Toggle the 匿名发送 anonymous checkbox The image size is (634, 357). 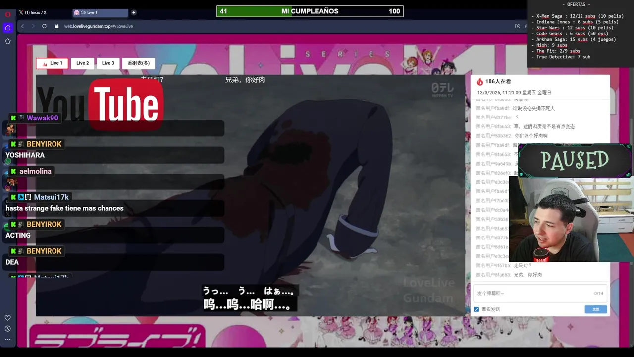[476, 309]
